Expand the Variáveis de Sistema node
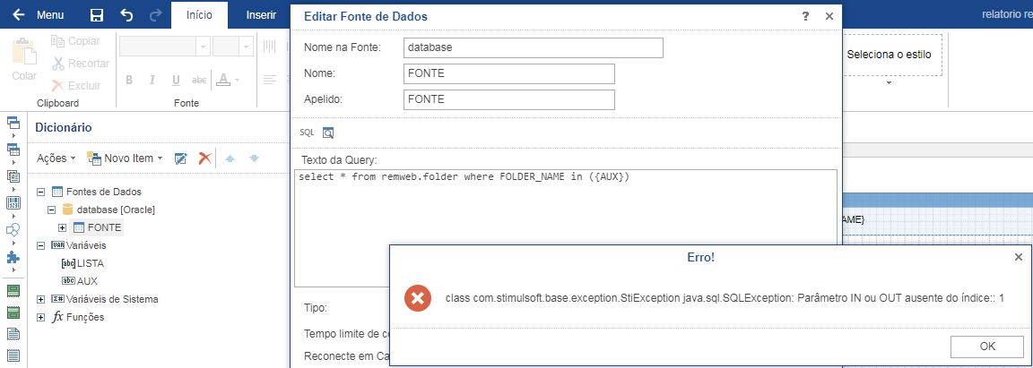The height and width of the screenshot is (368, 1033). (41, 300)
